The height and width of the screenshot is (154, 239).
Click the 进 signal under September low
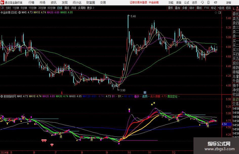(x=123, y=137)
